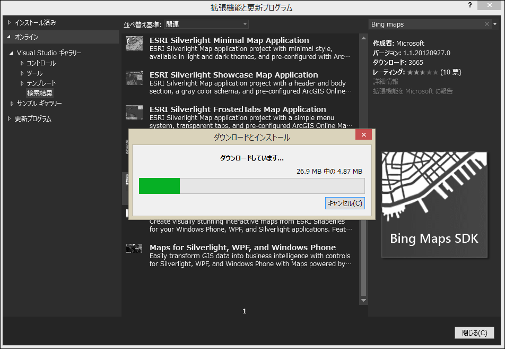Cancel the download with キャンセル(C)

tap(345, 203)
